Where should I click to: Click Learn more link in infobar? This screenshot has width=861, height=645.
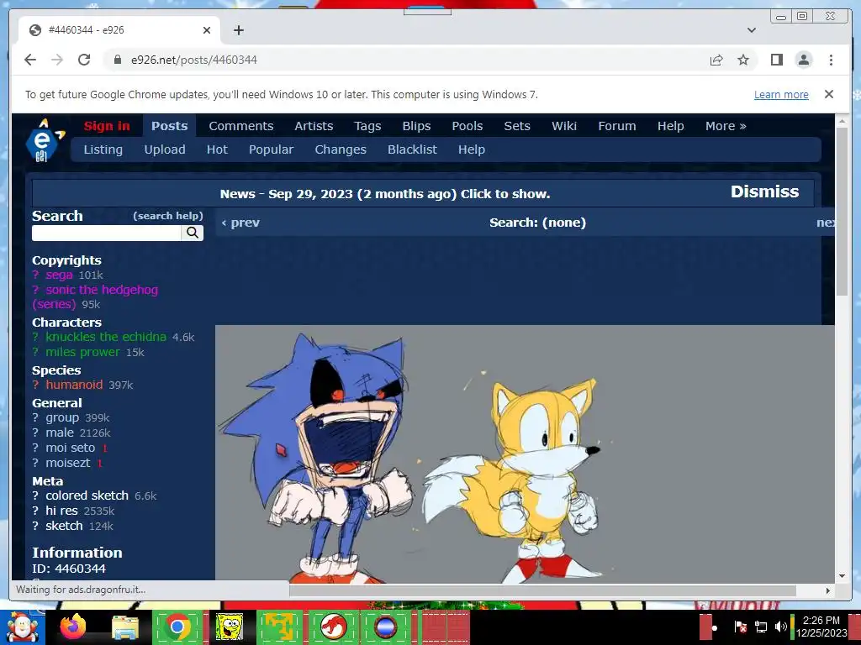tap(781, 94)
